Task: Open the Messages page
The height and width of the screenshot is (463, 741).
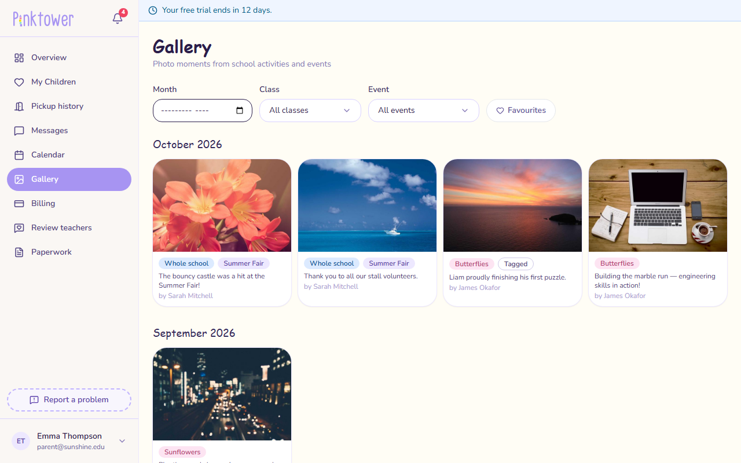Action: click(69, 131)
